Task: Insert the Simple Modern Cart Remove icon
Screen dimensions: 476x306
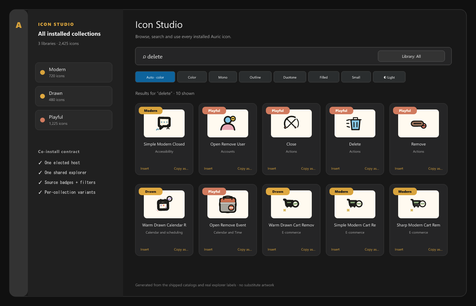Action: click(335, 250)
